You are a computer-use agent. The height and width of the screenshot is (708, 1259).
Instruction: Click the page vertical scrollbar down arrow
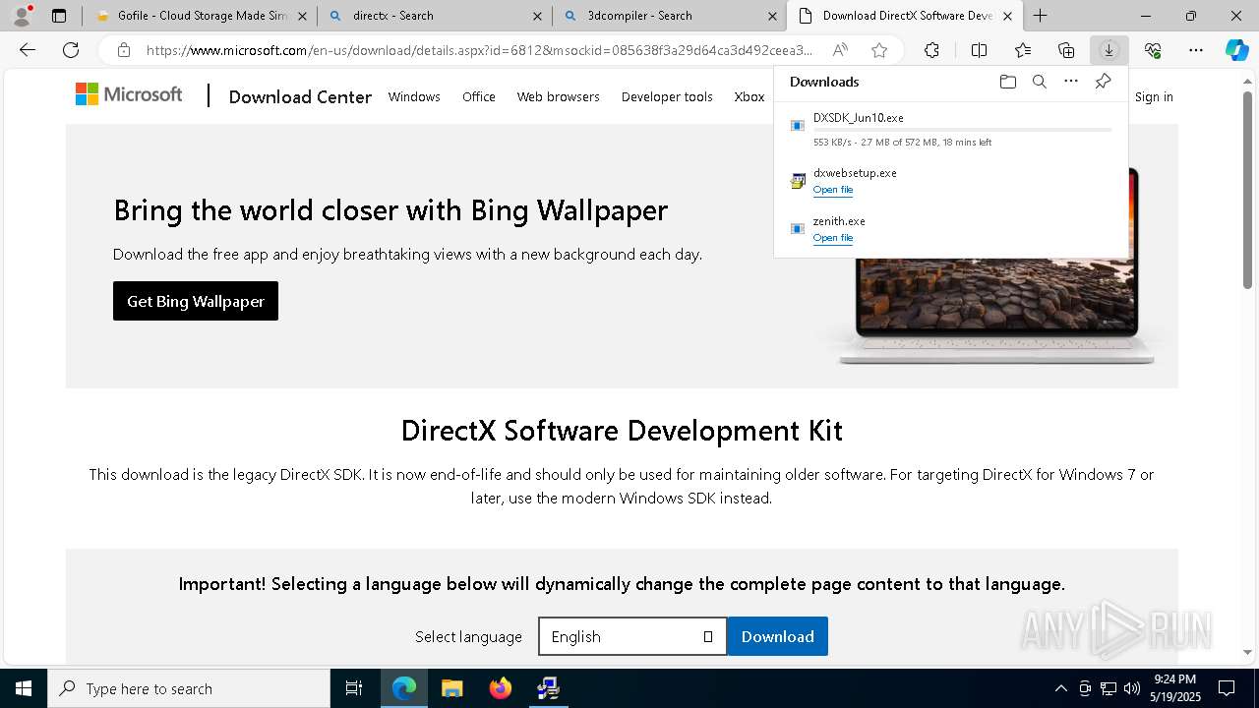(x=1248, y=652)
